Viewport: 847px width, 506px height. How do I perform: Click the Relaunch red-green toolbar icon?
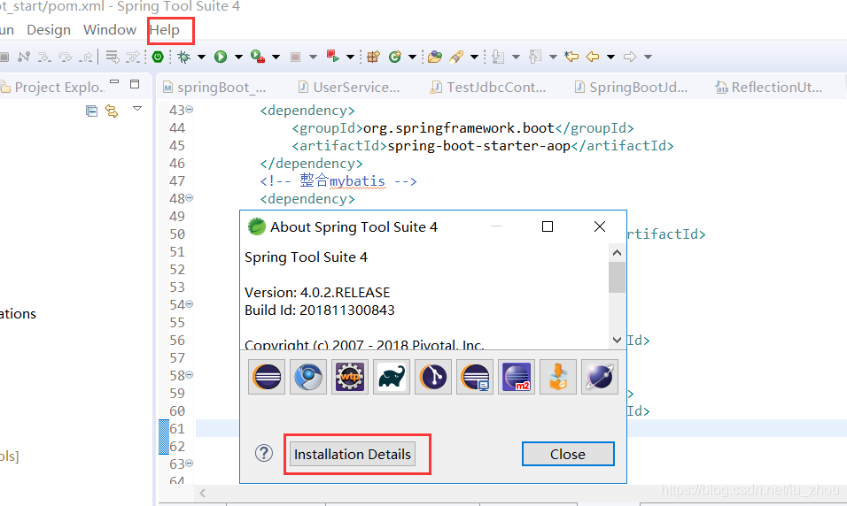point(333,56)
